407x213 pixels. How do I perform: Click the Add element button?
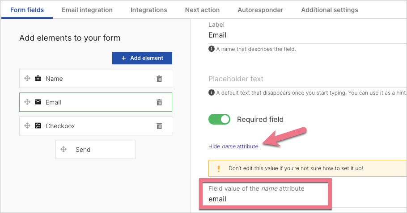[142, 58]
